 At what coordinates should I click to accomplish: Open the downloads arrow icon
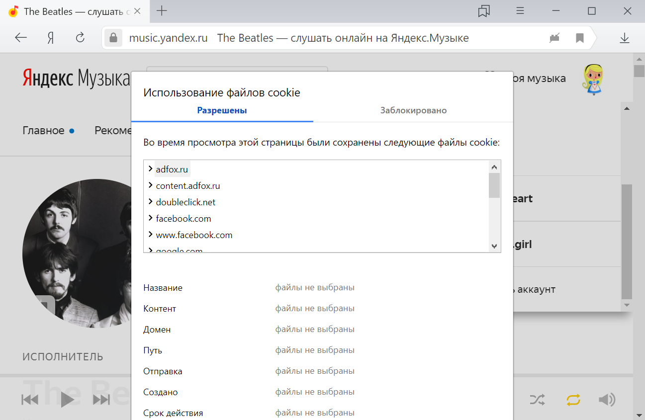(624, 38)
